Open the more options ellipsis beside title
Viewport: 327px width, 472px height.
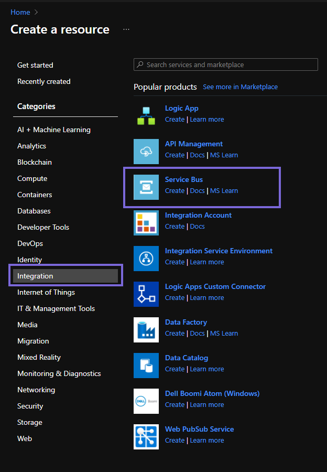pyautogui.click(x=126, y=29)
